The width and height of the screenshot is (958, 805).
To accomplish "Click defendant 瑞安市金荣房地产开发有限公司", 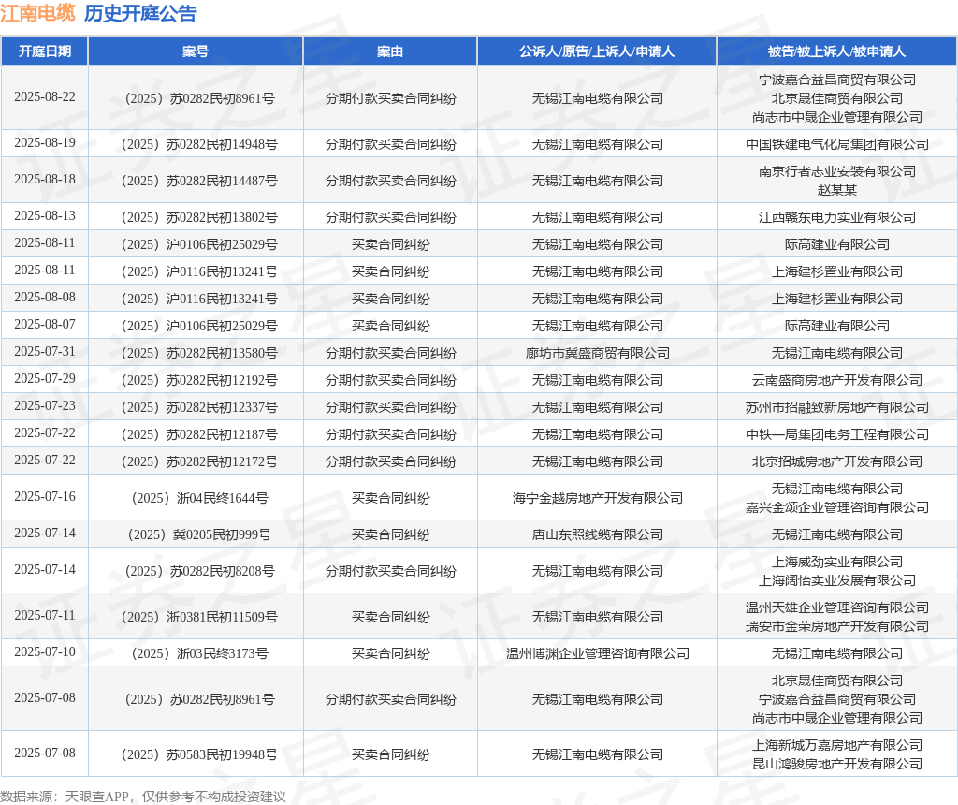I will (x=837, y=626).
